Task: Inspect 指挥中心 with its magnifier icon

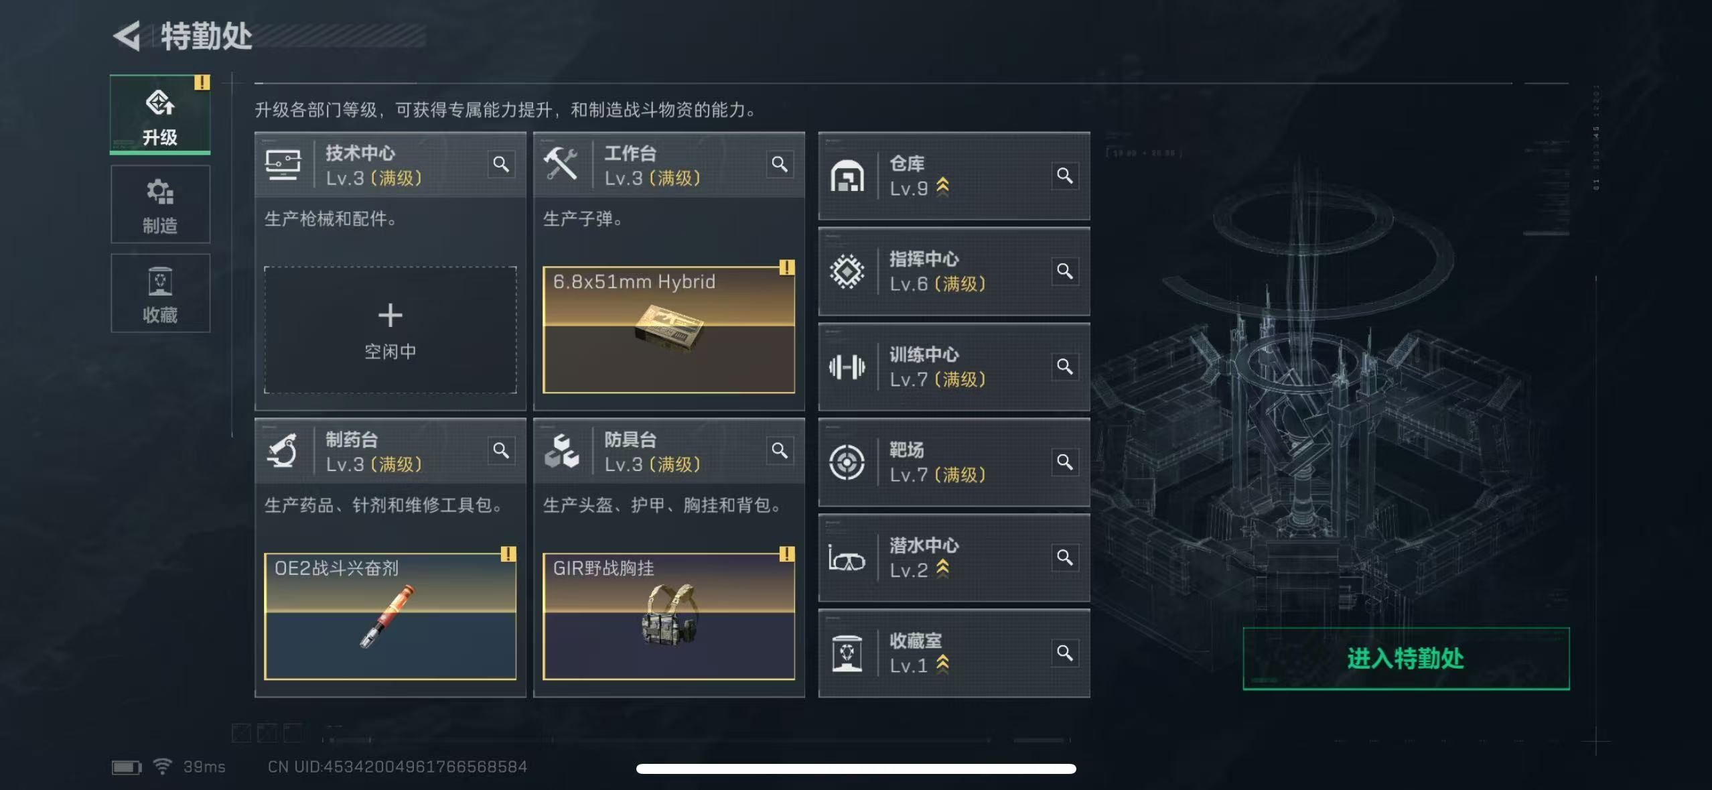Action: 1065,271
